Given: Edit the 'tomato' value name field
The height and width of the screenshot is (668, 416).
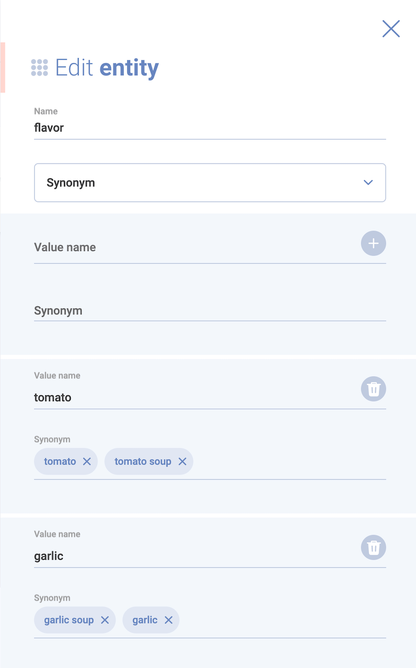Looking at the screenshot, I should [x=194, y=397].
